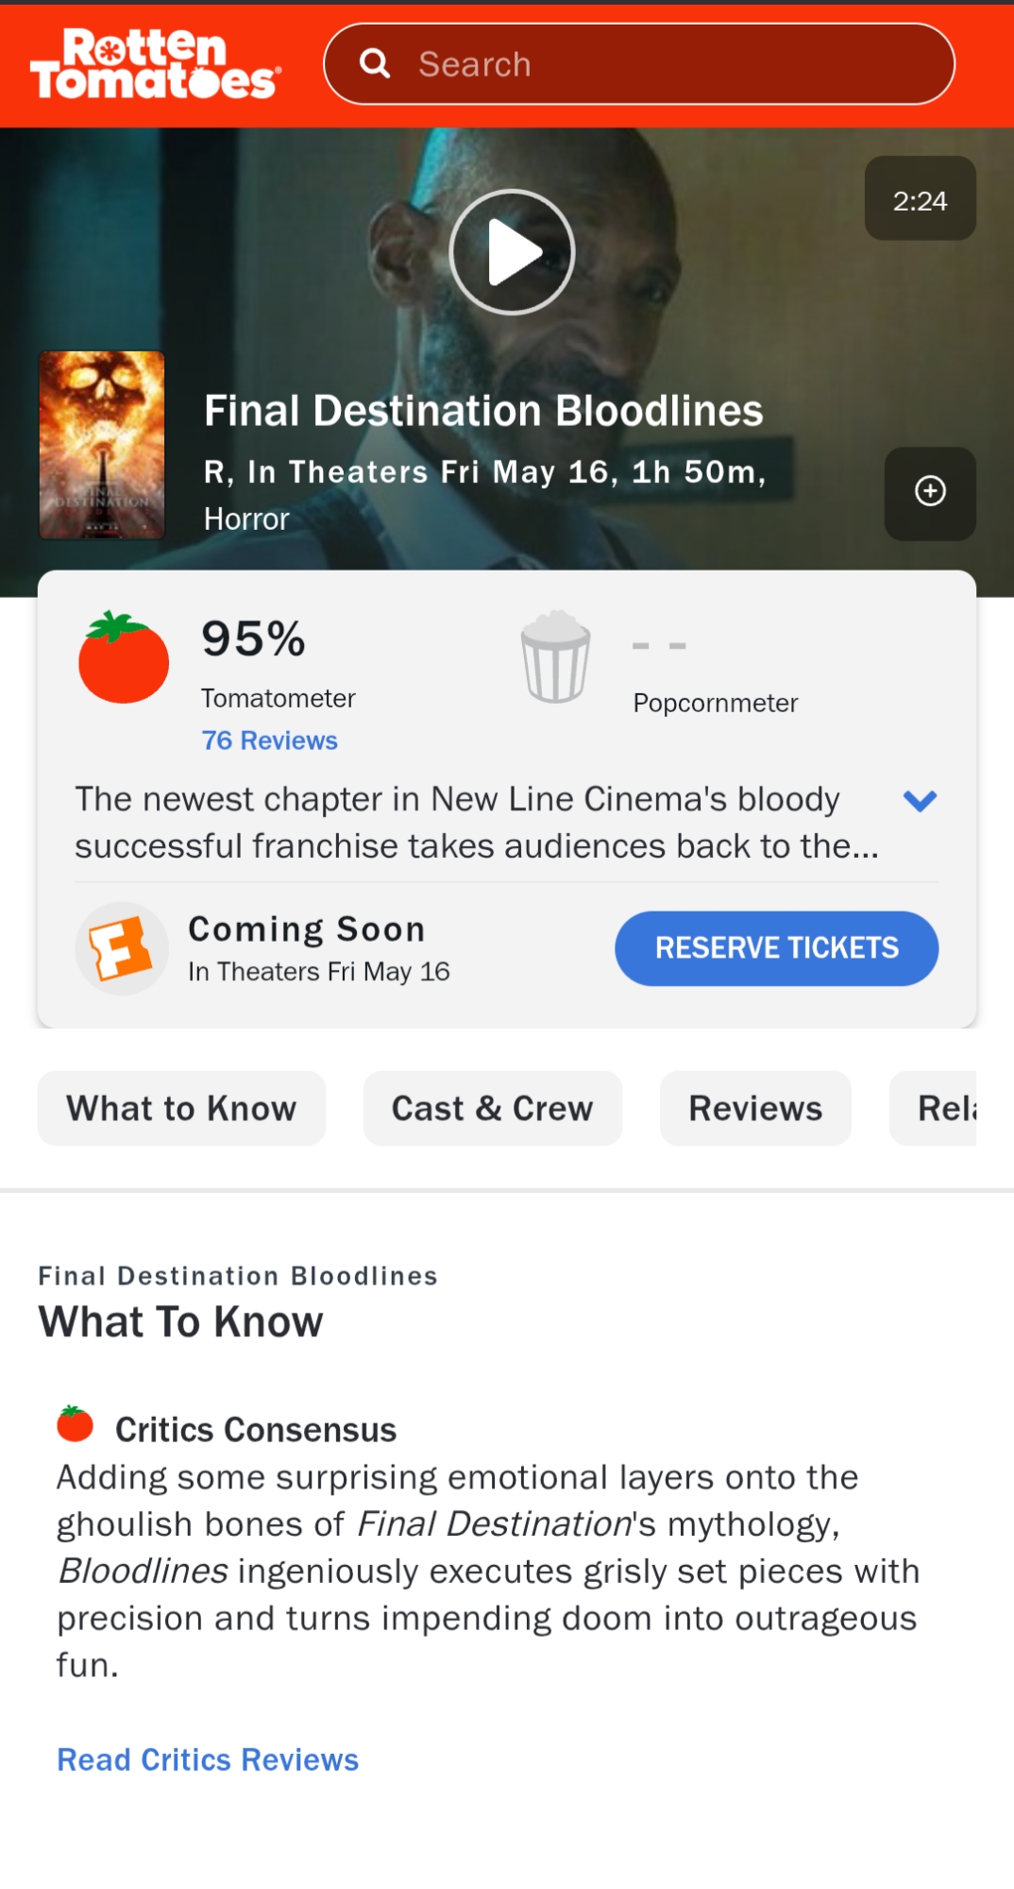Click the Rotten Tomatoes logo
1014x1889 pixels.
(156, 64)
